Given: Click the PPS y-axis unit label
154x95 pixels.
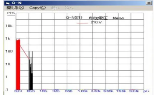Looking at the screenshot, I should pyautogui.click(x=11, y=13).
